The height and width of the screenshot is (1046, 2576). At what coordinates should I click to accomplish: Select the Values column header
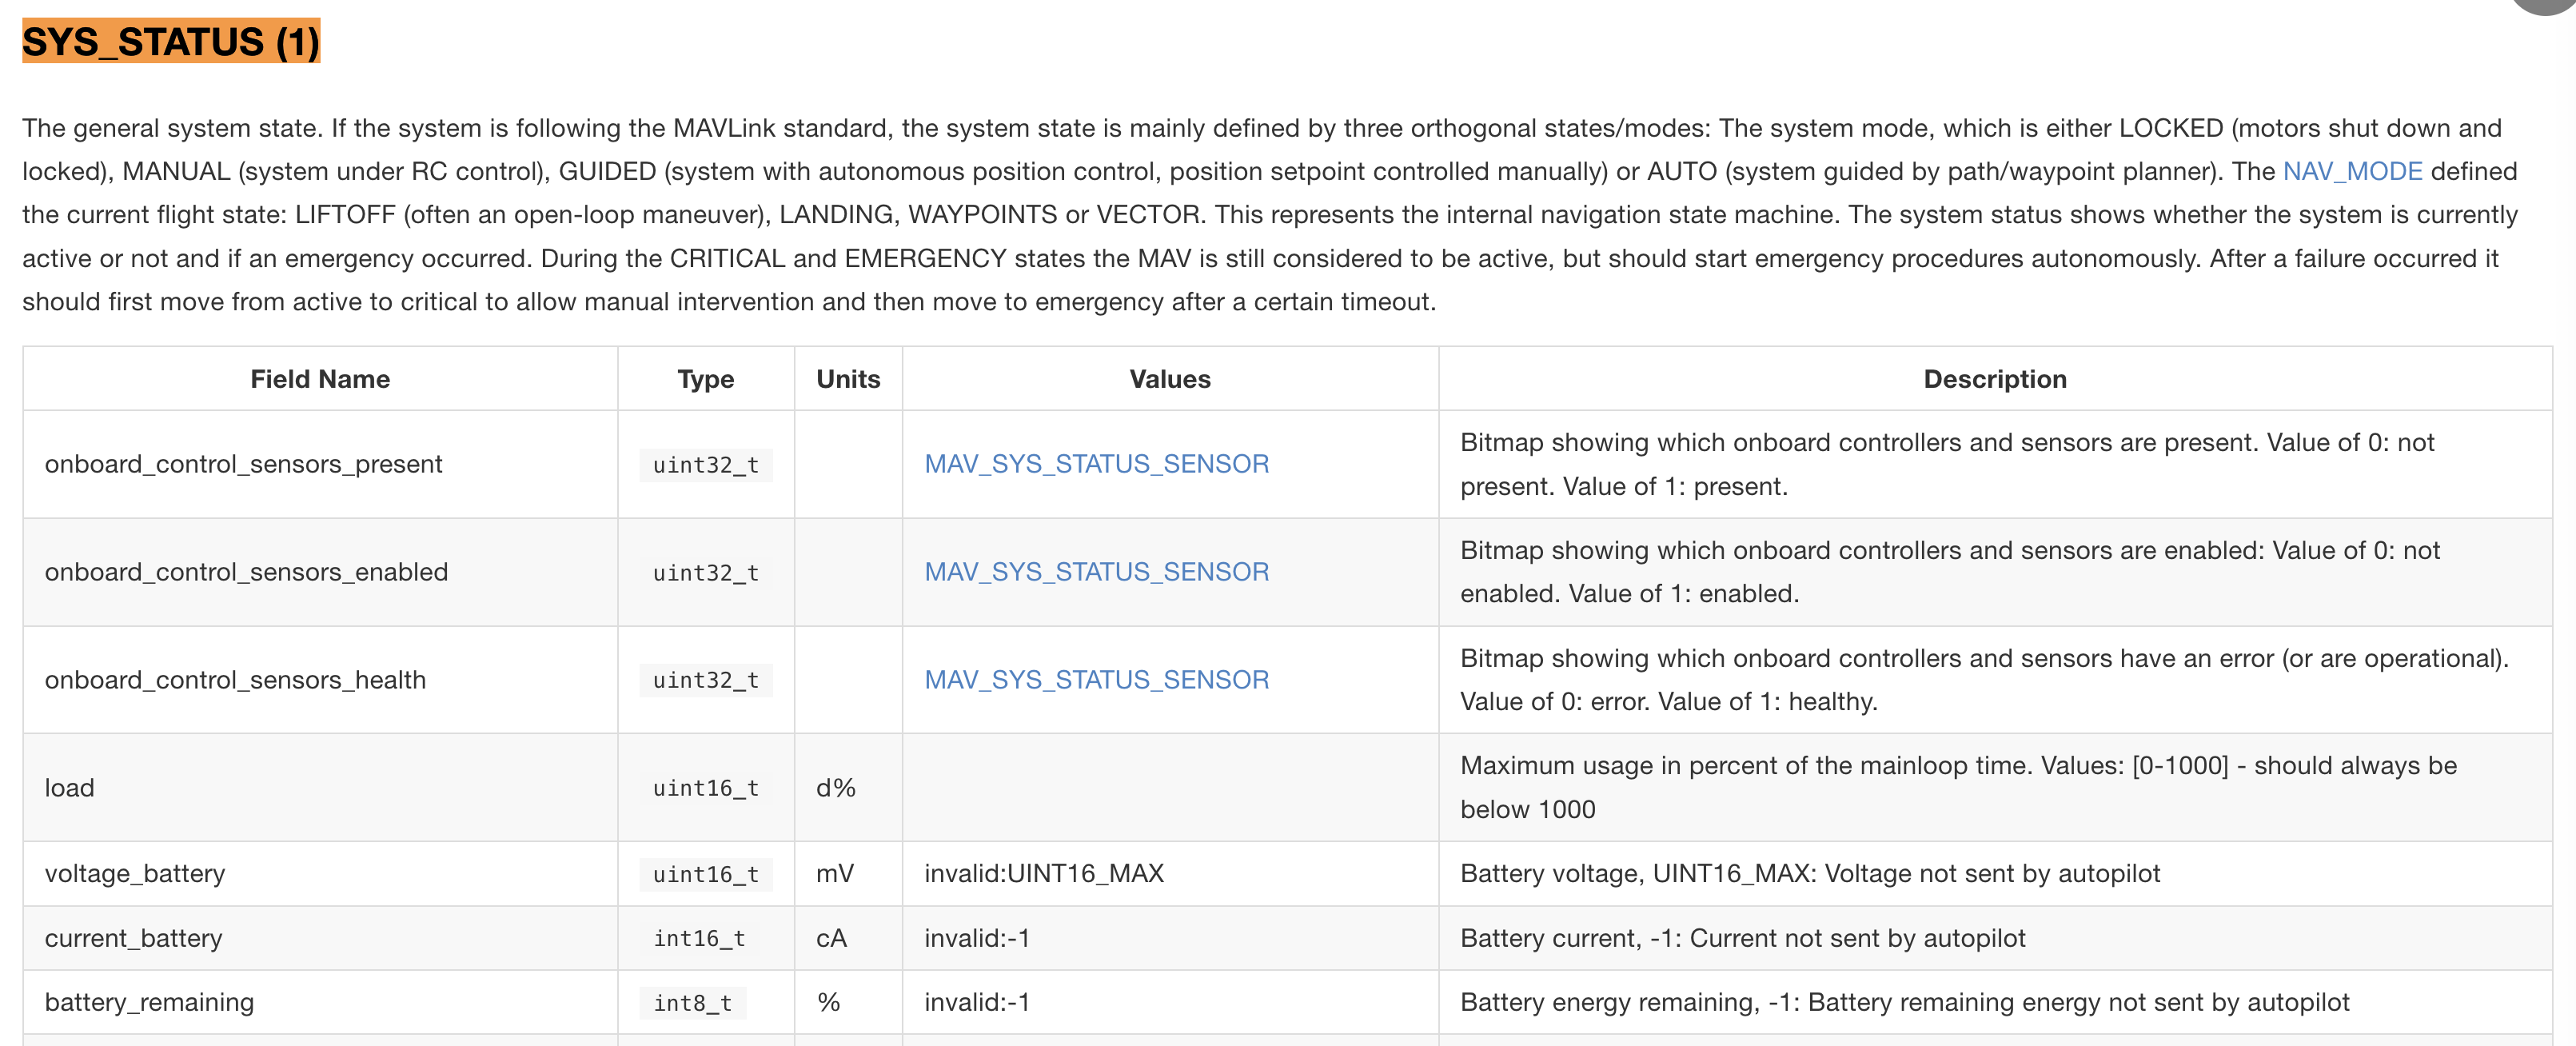tap(1170, 379)
